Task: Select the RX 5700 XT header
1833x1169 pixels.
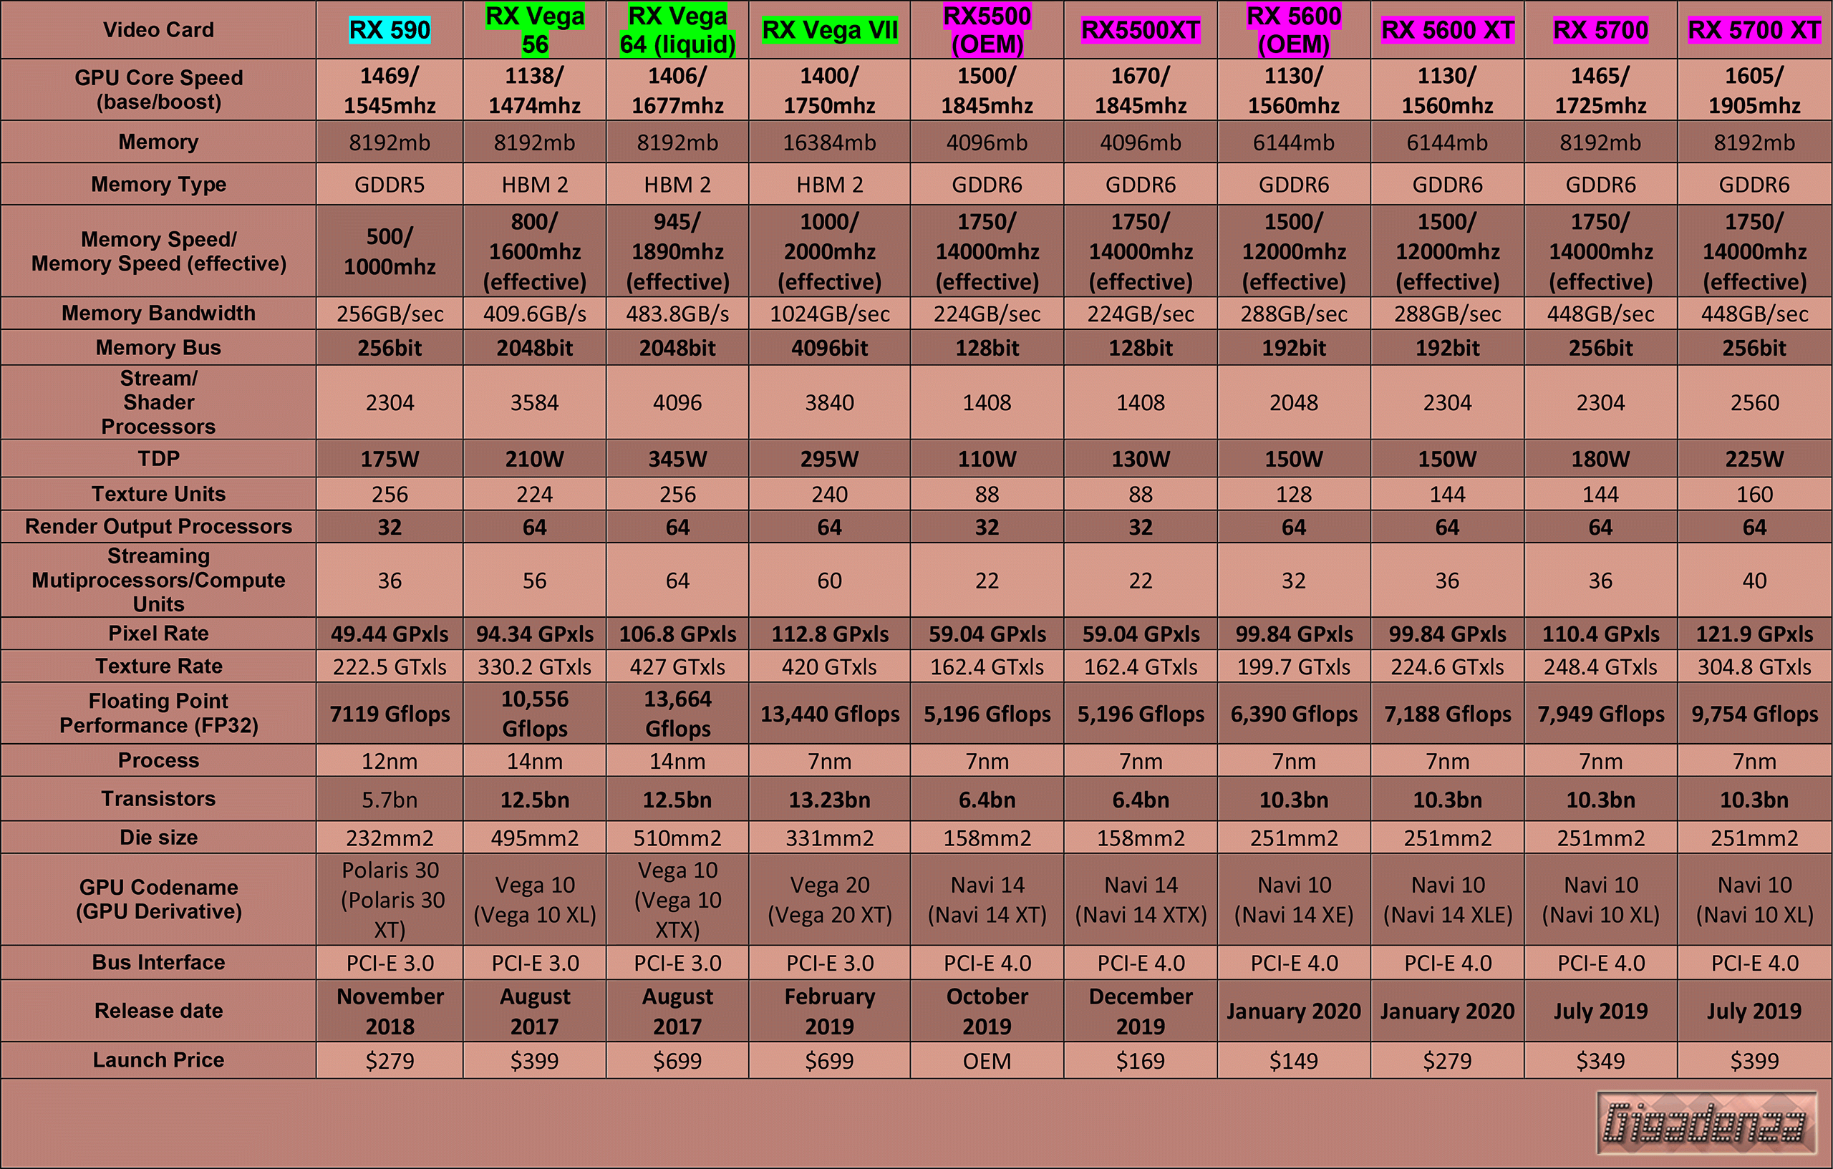Action: [1754, 29]
